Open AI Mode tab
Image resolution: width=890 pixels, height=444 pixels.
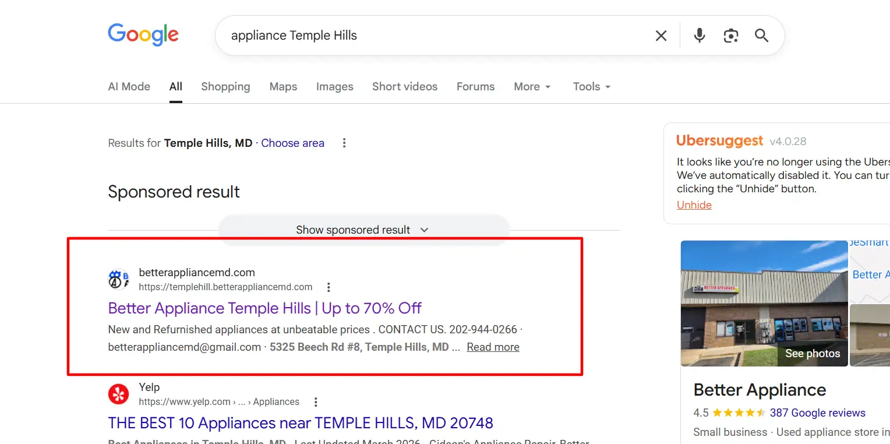pyautogui.click(x=129, y=87)
